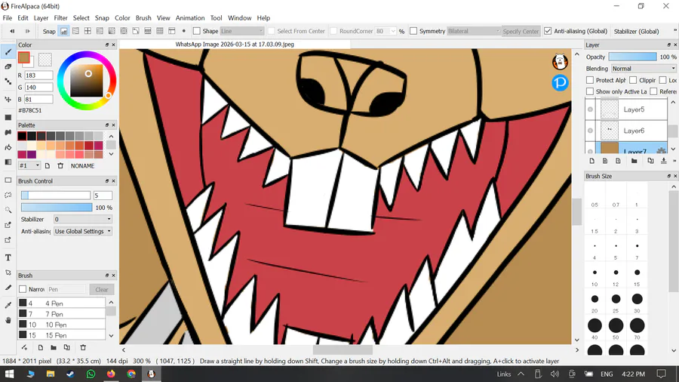Open the Shape Line dropdown

[241, 31]
